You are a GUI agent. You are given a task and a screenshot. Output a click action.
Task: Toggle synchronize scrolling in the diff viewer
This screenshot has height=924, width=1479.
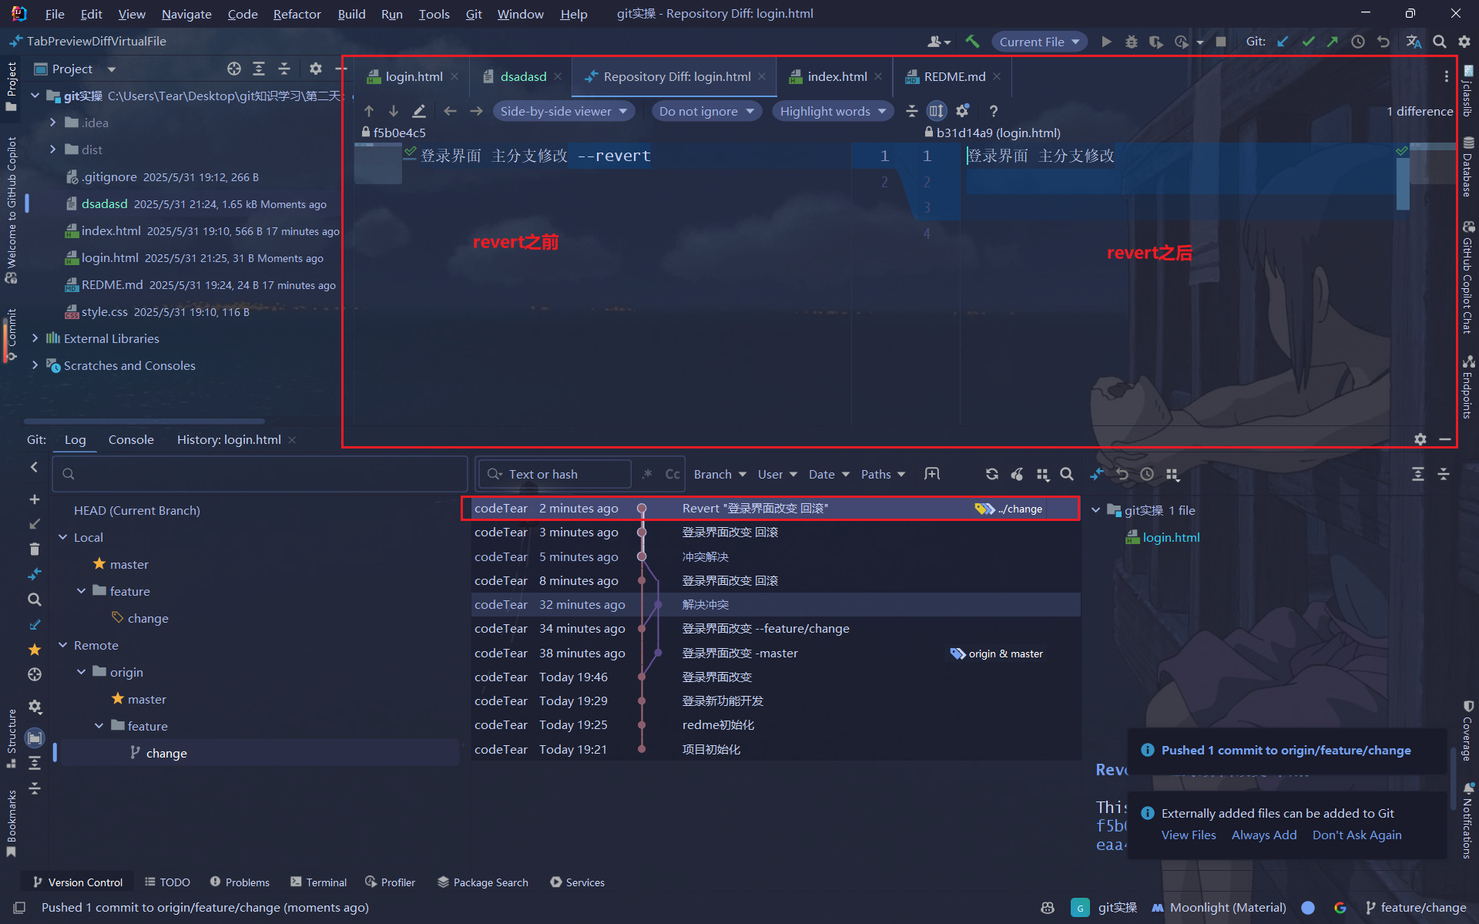pyautogui.click(x=936, y=111)
